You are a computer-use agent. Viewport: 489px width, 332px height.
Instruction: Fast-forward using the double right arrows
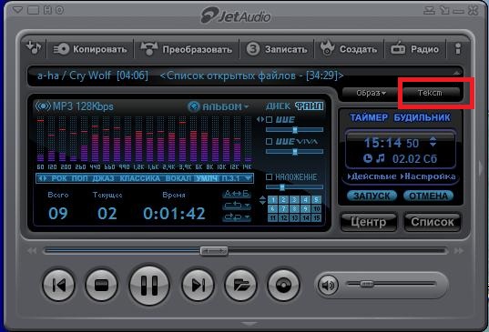tap(458, 251)
